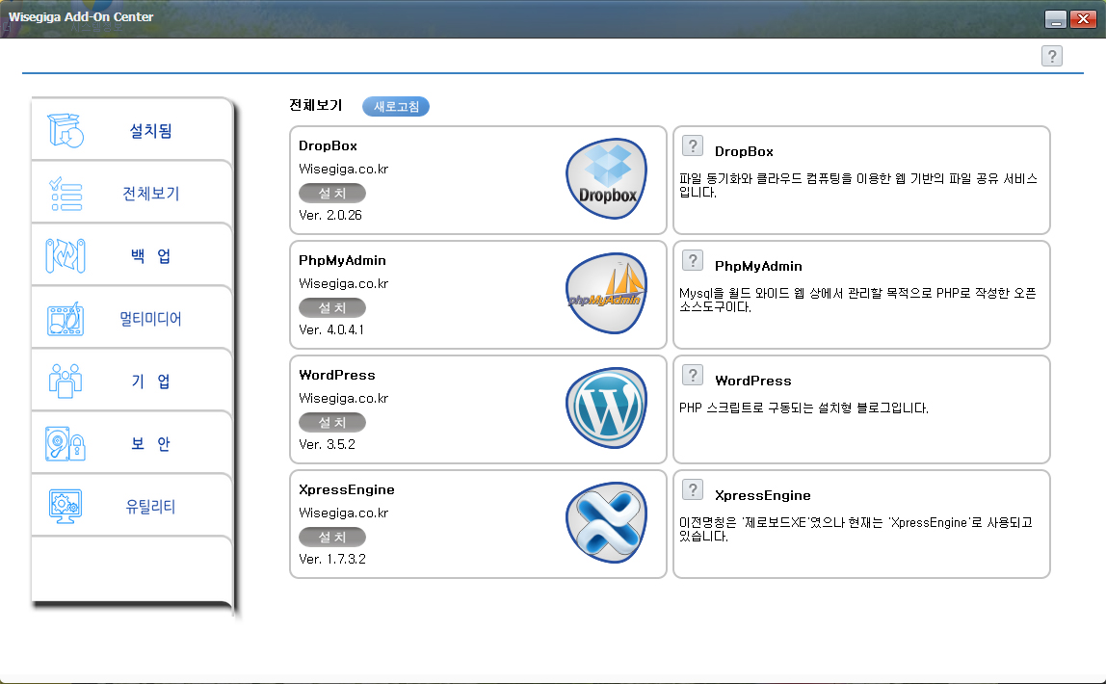Screen dimensions: 1106x684
Task: Click the question mark icon beside XpressEngine description
Action: pyautogui.click(x=692, y=489)
